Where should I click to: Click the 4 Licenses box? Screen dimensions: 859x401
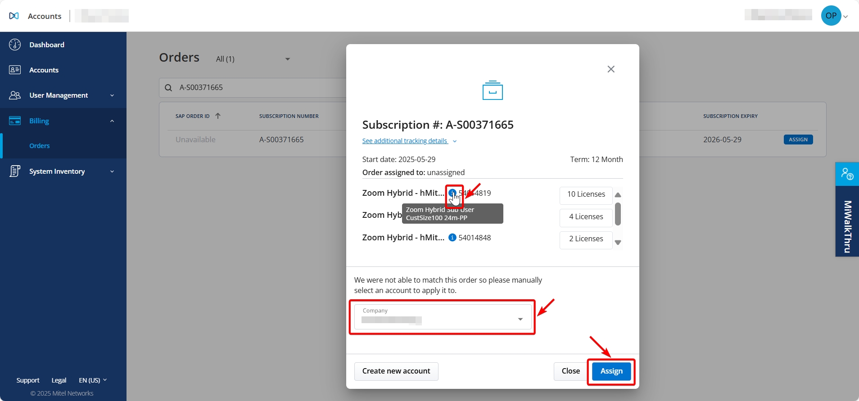click(x=586, y=217)
